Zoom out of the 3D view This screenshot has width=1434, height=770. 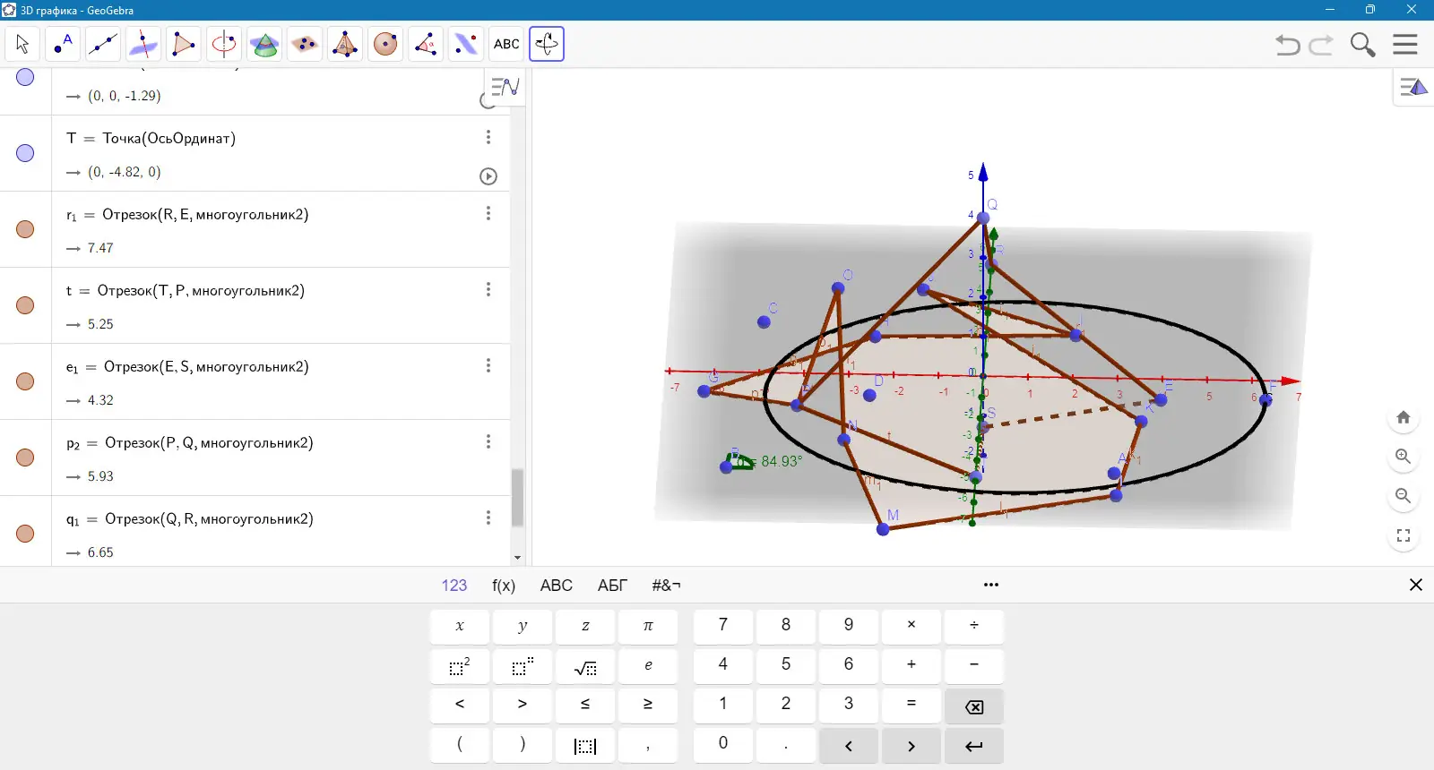click(x=1404, y=496)
